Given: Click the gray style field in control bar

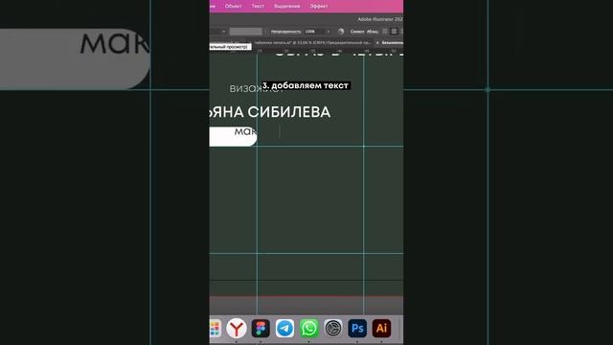Looking at the screenshot, I should tap(245, 32).
